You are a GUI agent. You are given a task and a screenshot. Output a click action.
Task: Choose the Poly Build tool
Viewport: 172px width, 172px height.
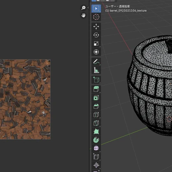pyautogui.click(x=96, y=132)
